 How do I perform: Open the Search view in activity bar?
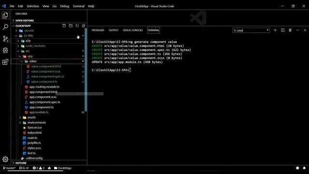5,27
